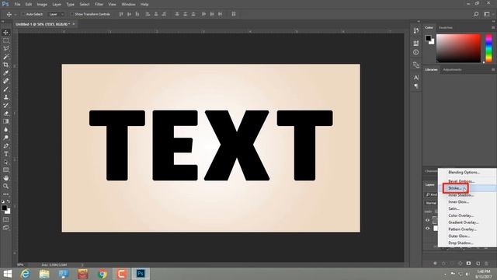Image resolution: width=497 pixels, height=280 pixels.
Task: Reset default foreground and background colors
Action: click(x=3, y=201)
